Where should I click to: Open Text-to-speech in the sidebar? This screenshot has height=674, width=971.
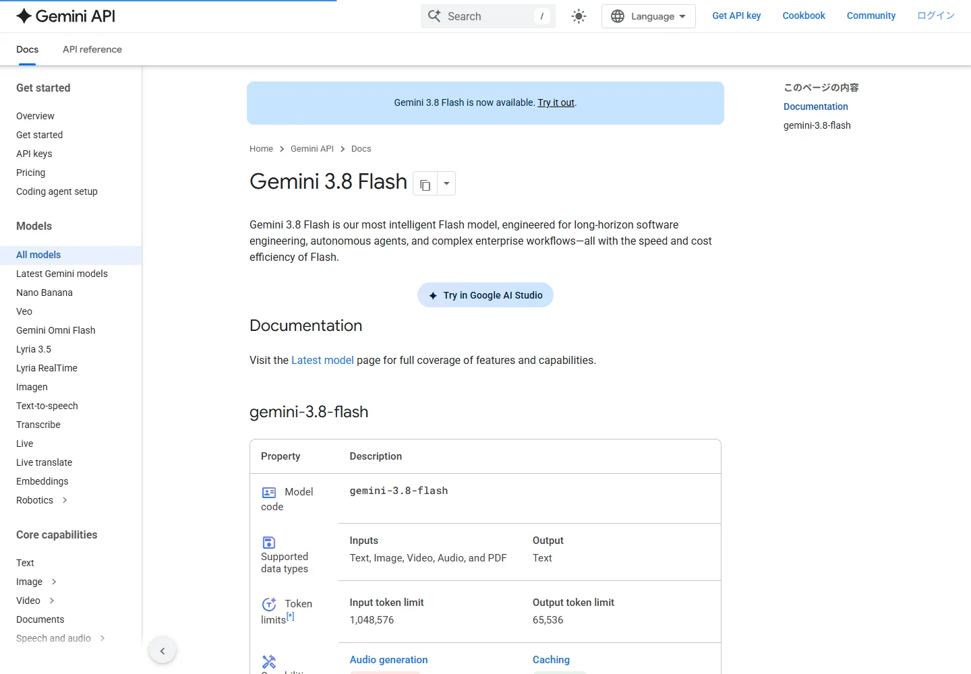[47, 406]
